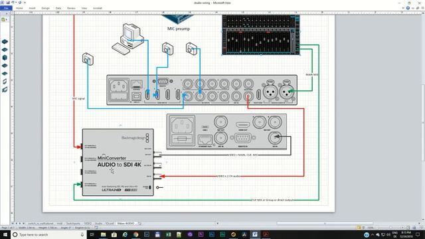
Task: Select the fourth stencil shape in the sidebar
Action: pos(5,66)
